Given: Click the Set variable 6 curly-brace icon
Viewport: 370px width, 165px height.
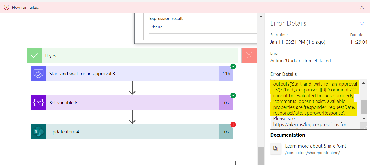Looking at the screenshot, I should pos(38,103).
